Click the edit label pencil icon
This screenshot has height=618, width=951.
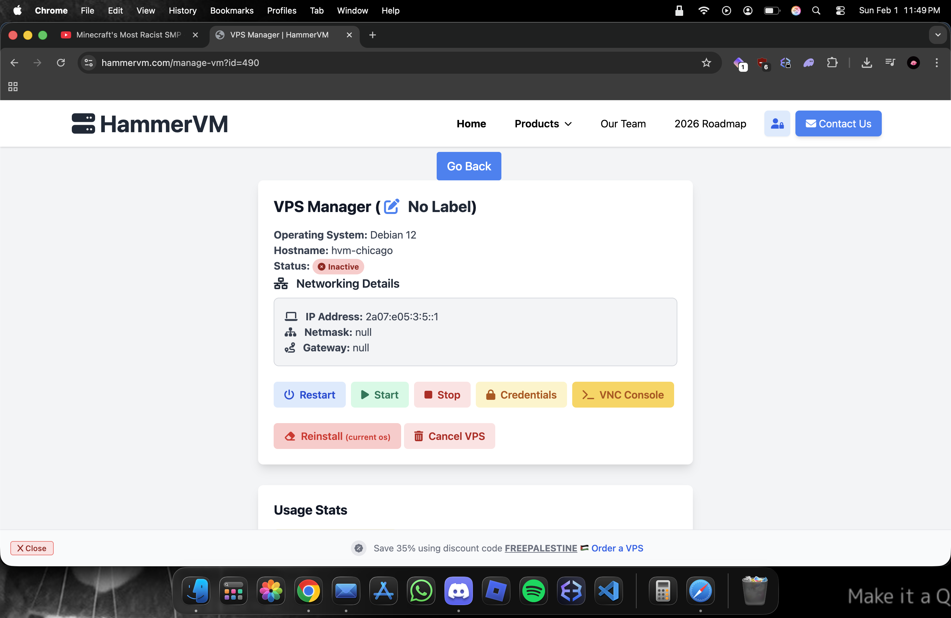pos(391,207)
